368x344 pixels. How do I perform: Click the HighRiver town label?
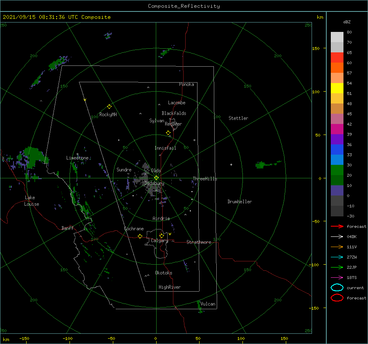pyautogui.click(x=170, y=287)
